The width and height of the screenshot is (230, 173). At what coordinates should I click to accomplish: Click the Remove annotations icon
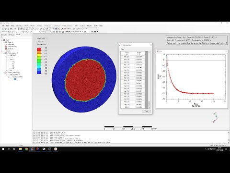pos(65,29)
